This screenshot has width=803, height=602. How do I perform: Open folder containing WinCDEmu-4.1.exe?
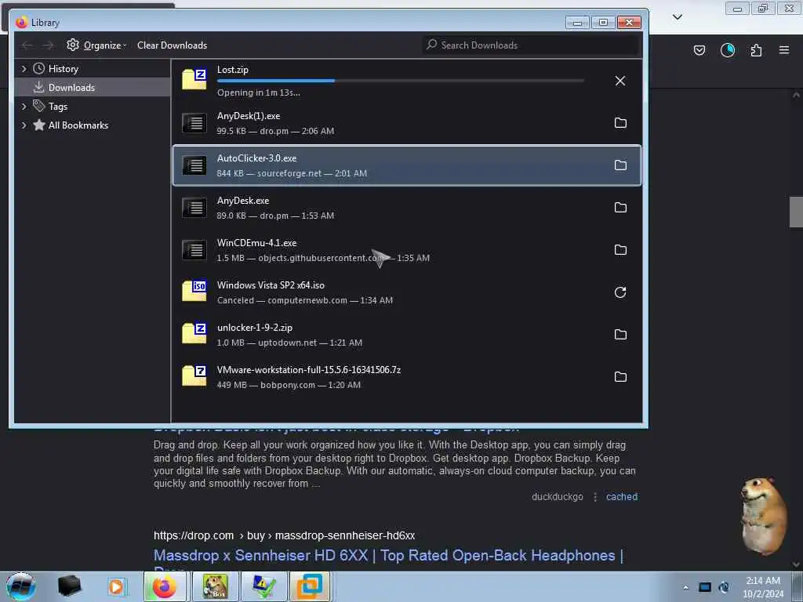point(620,250)
